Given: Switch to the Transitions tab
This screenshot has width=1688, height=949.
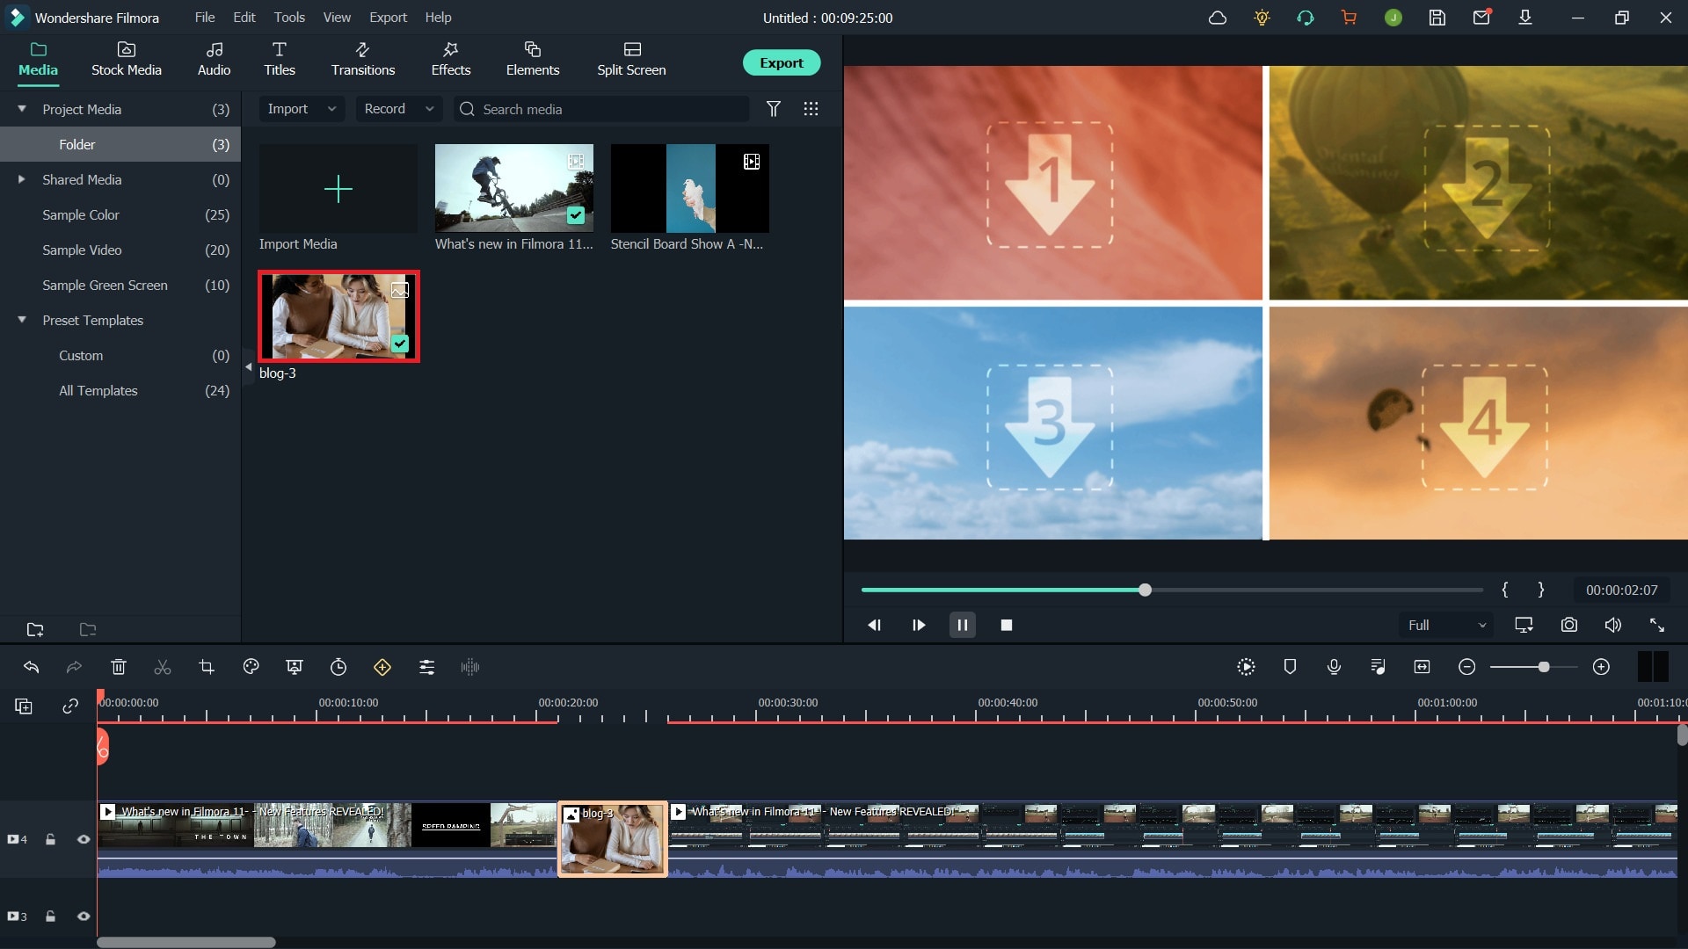Looking at the screenshot, I should [x=362, y=59].
